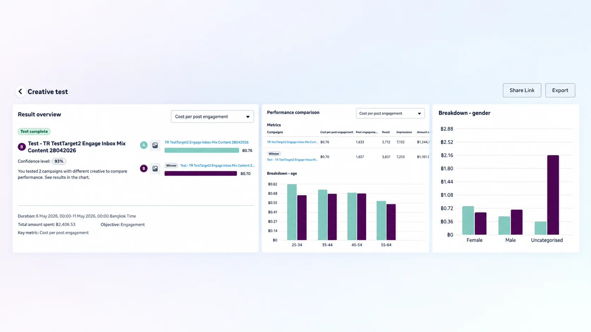Click the 1,633 post engagements cell
The image size is (591, 332).
(359, 142)
